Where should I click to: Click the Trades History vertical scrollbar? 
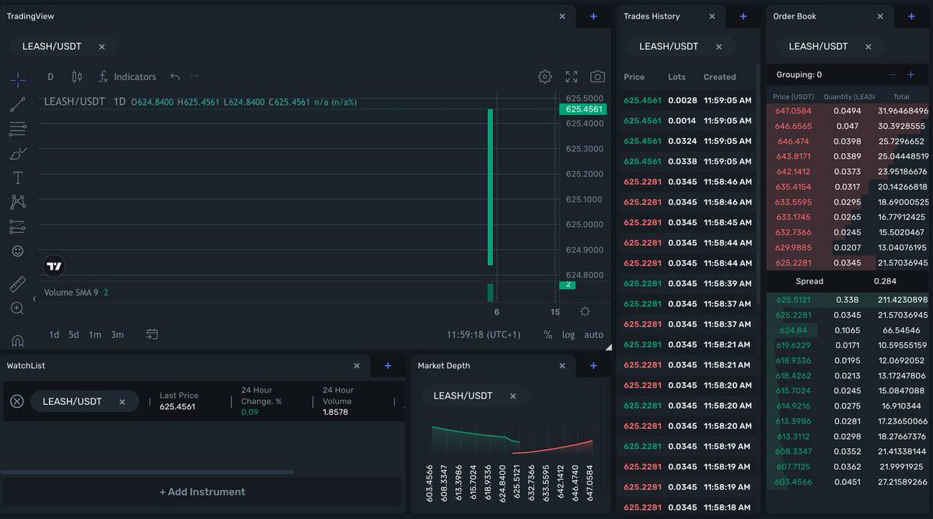[x=758, y=184]
